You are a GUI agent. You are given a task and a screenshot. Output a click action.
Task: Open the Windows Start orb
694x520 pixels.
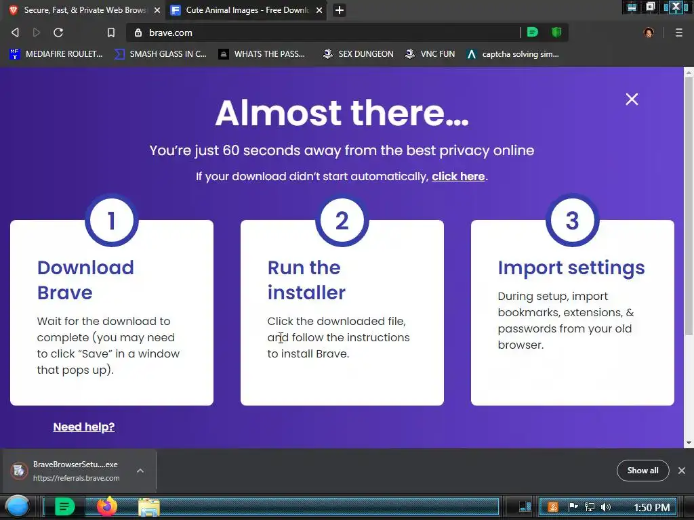click(x=17, y=506)
